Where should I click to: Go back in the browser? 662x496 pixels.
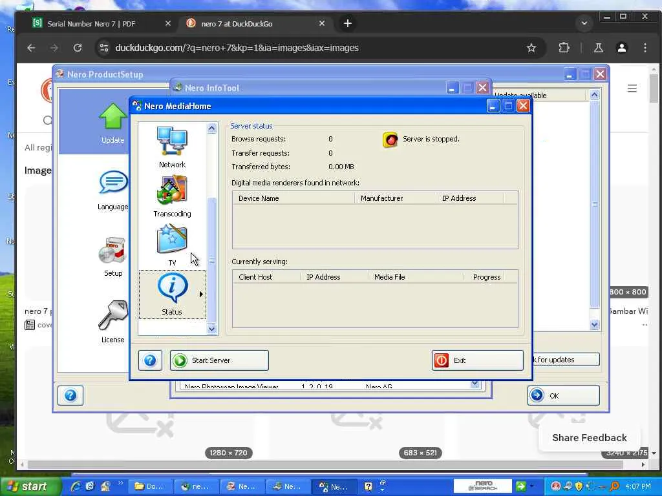coord(31,48)
